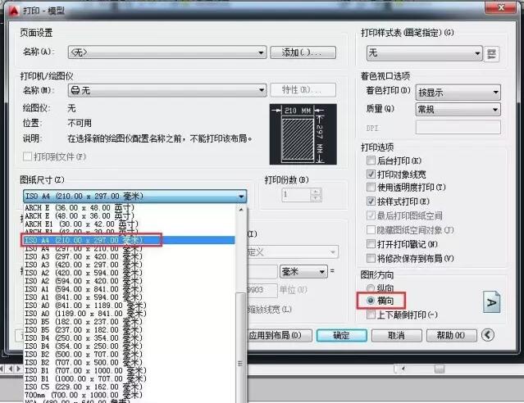Click the paper size preview thumbnail
The width and height of the screenshot is (524, 403).
303,134
